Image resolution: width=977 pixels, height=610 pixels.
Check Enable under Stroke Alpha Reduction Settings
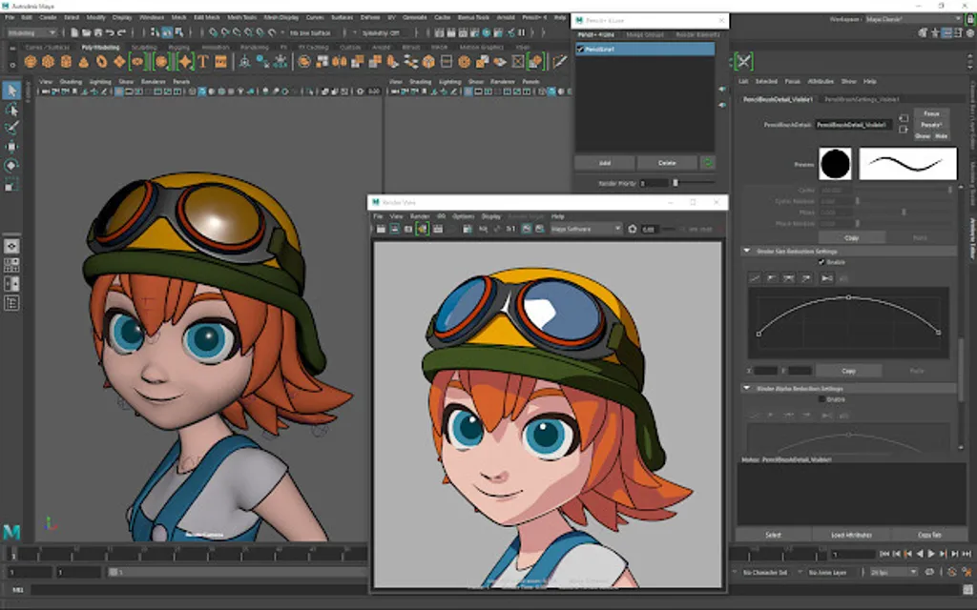click(x=821, y=399)
